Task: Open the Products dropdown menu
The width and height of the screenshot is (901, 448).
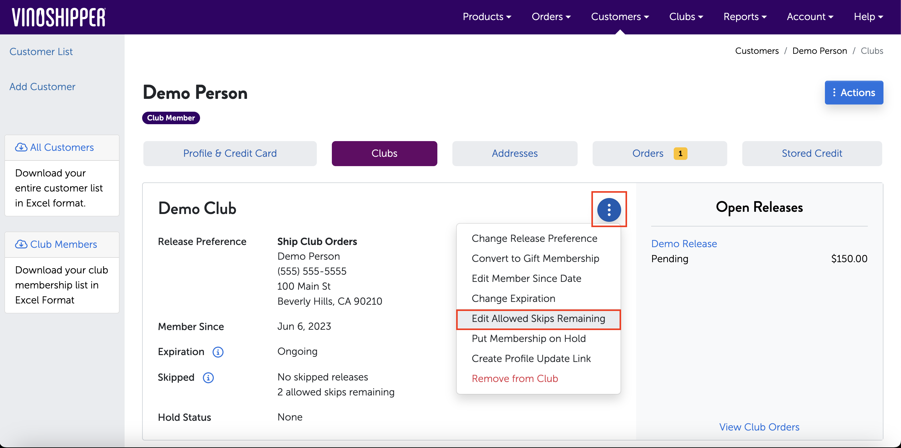Action: [487, 17]
